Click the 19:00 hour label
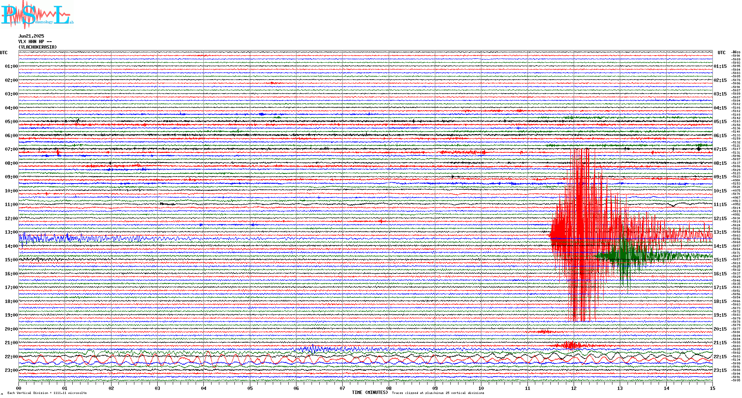 [11, 315]
